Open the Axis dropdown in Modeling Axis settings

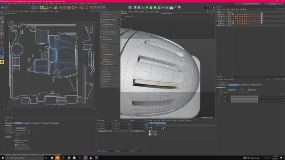click(232, 90)
